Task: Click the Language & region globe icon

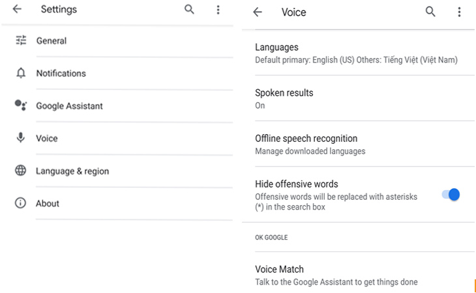Action: click(20, 171)
